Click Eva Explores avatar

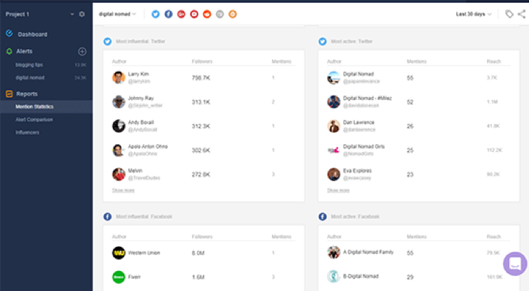click(333, 174)
